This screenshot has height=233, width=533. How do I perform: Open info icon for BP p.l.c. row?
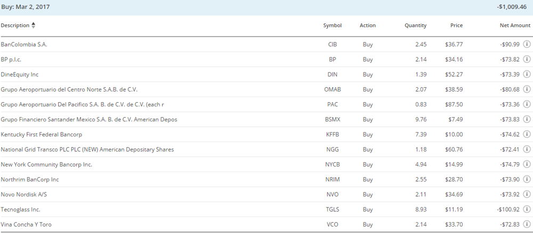click(x=527, y=59)
